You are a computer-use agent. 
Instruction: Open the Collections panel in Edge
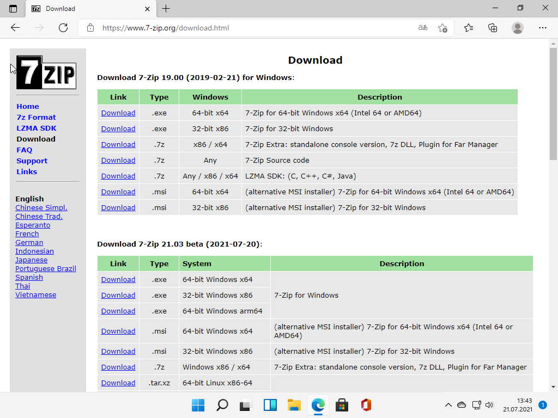[x=493, y=28]
